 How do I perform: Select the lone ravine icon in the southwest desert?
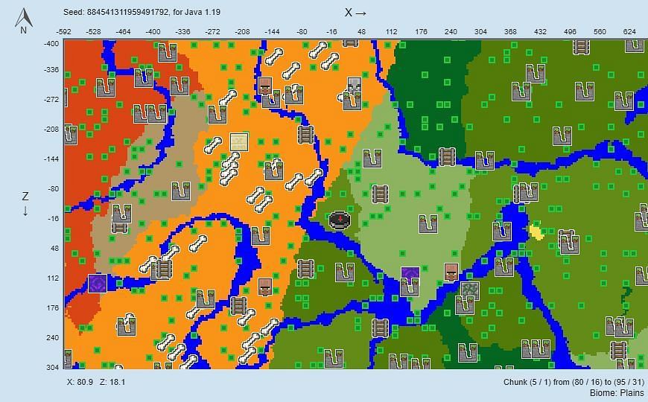pos(127,326)
